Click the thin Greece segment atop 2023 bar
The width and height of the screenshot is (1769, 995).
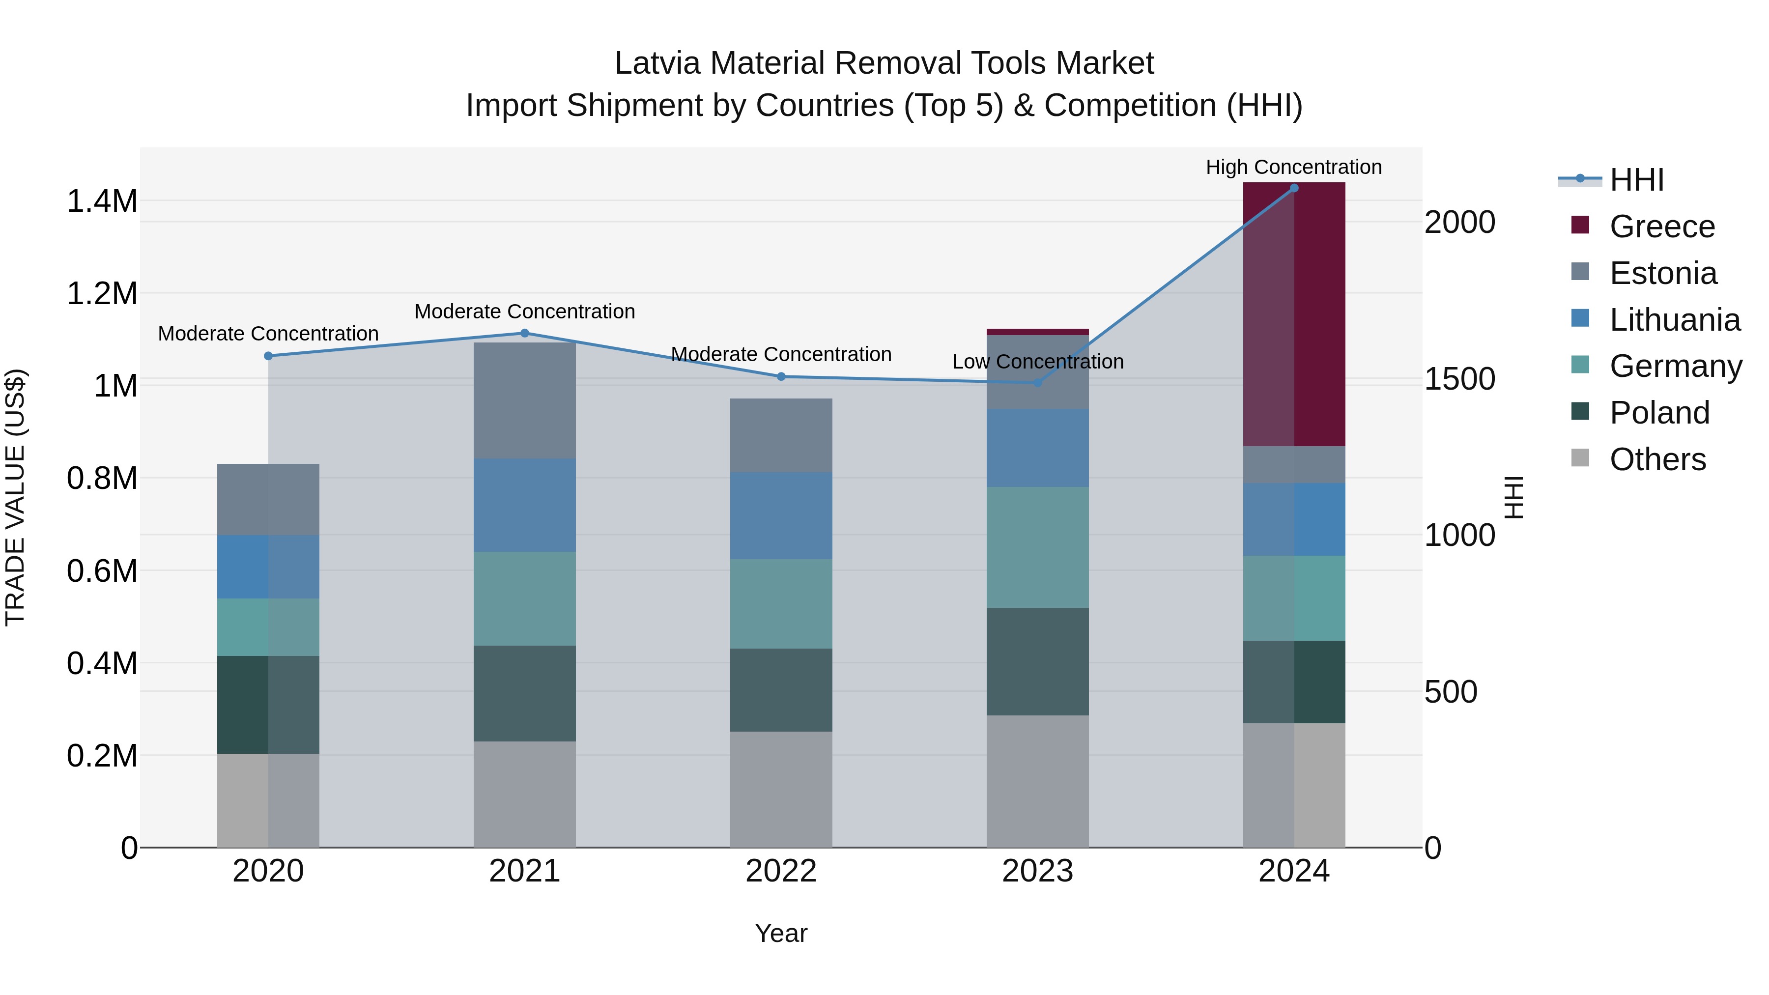(1038, 332)
